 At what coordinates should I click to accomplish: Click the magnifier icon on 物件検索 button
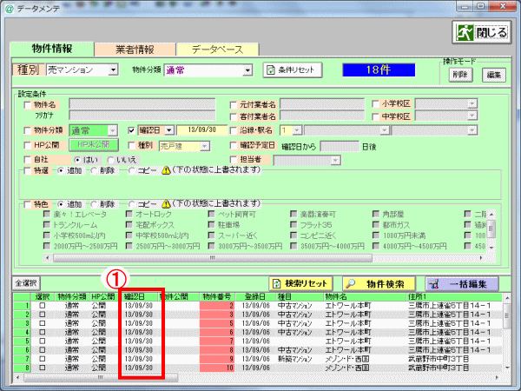point(350,283)
